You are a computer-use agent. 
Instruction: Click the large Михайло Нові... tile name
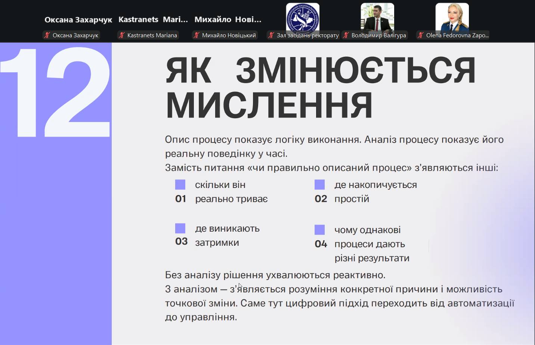[228, 19]
